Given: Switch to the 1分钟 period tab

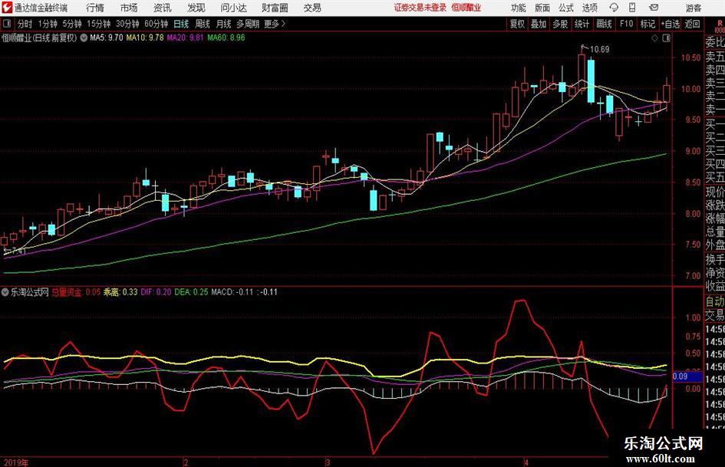Looking at the screenshot, I should [x=48, y=24].
